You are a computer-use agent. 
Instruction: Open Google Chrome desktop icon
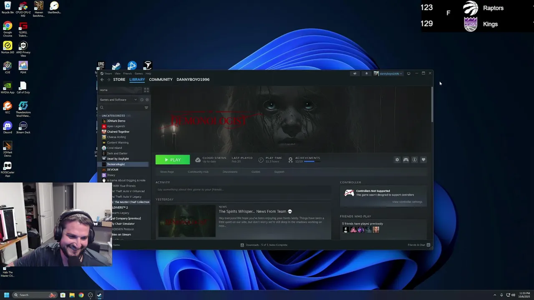click(8, 26)
